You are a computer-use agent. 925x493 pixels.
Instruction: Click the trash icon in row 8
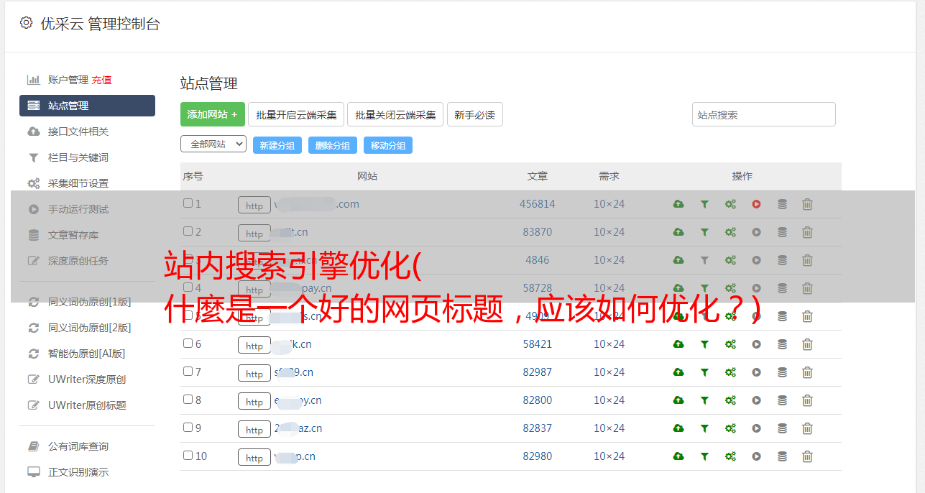(807, 400)
